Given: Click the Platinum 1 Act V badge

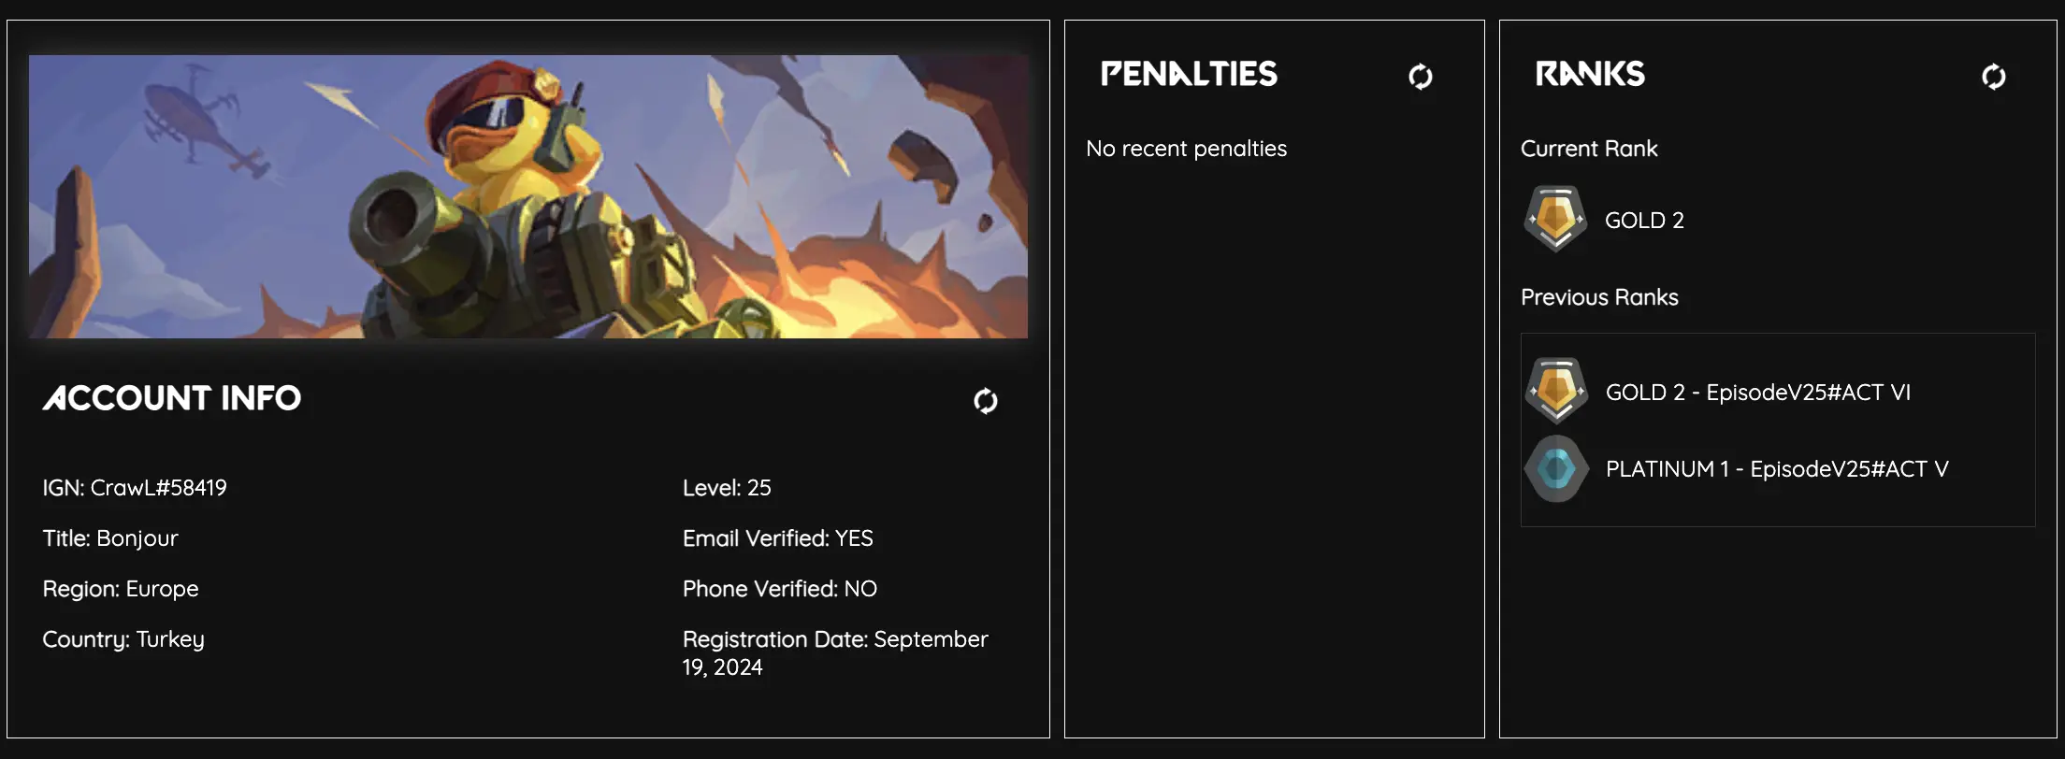Looking at the screenshot, I should [1556, 468].
